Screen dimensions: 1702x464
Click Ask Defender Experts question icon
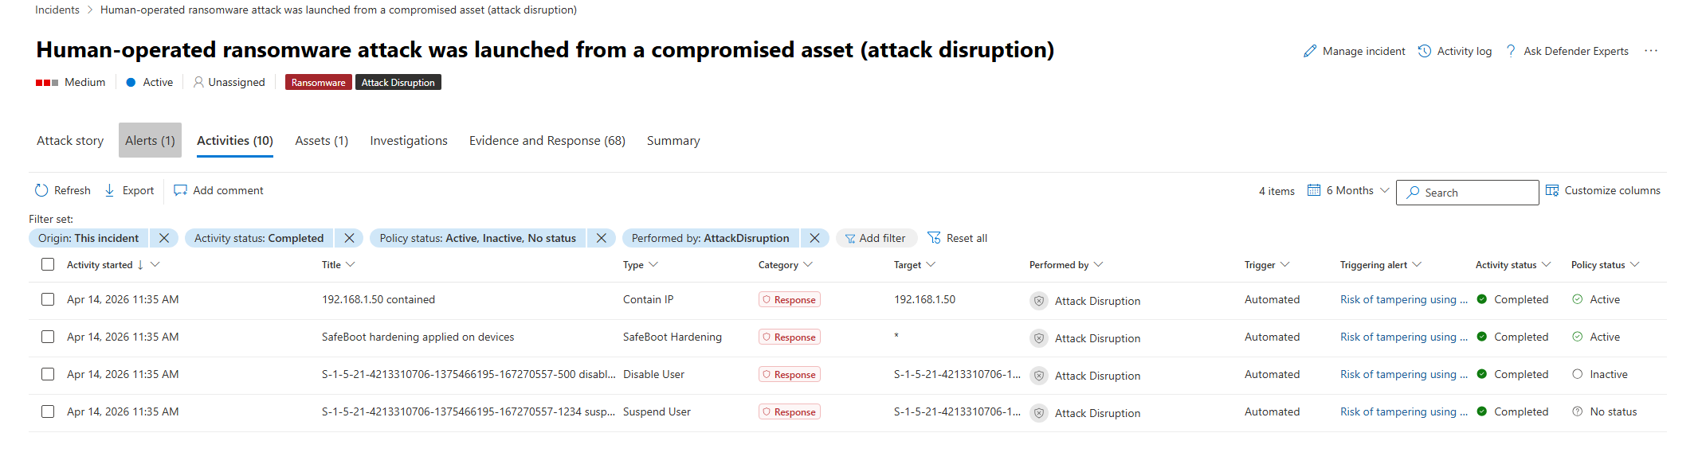[x=1511, y=51]
